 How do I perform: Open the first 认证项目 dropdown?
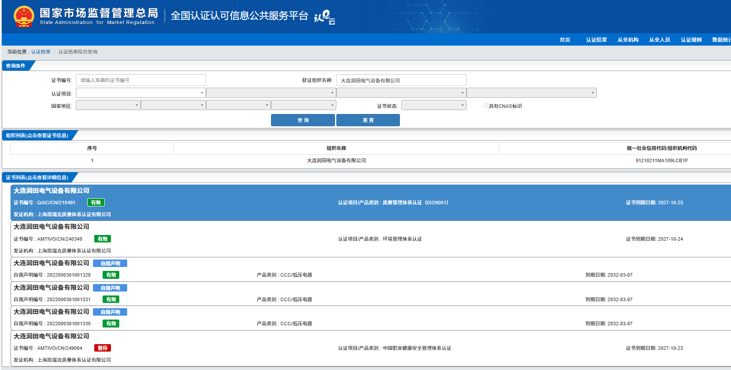[x=140, y=93]
